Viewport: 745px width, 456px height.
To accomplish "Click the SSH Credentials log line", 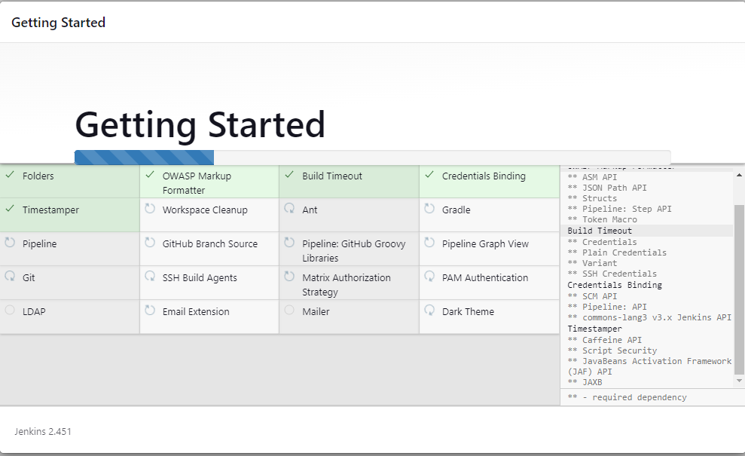I will click(612, 274).
